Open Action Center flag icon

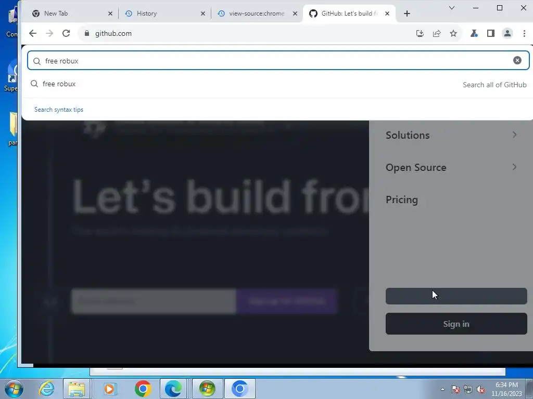455,389
